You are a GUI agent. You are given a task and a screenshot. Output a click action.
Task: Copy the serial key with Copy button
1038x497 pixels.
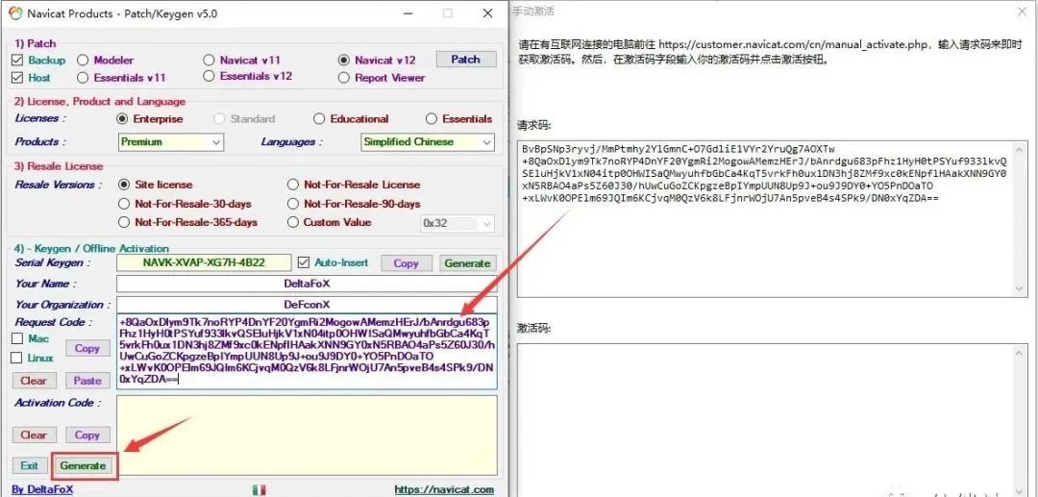pos(406,263)
